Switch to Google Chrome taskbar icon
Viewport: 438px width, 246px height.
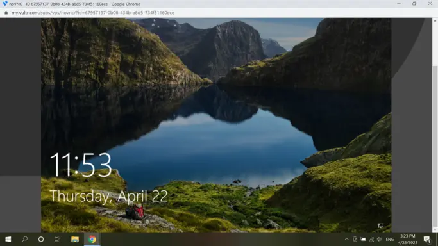(x=92, y=240)
